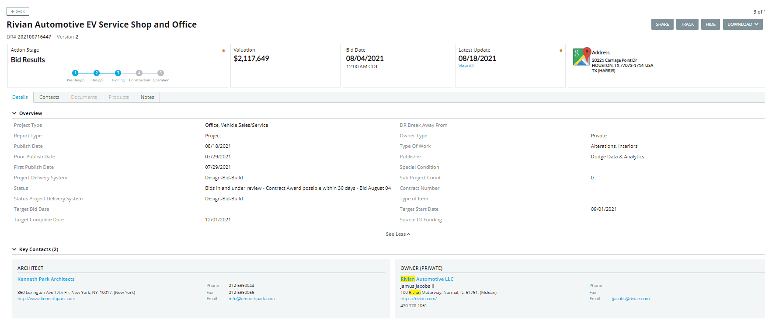The height and width of the screenshot is (325, 765).
Task: Click the Bid Results stage heading
Action: pyautogui.click(x=28, y=60)
